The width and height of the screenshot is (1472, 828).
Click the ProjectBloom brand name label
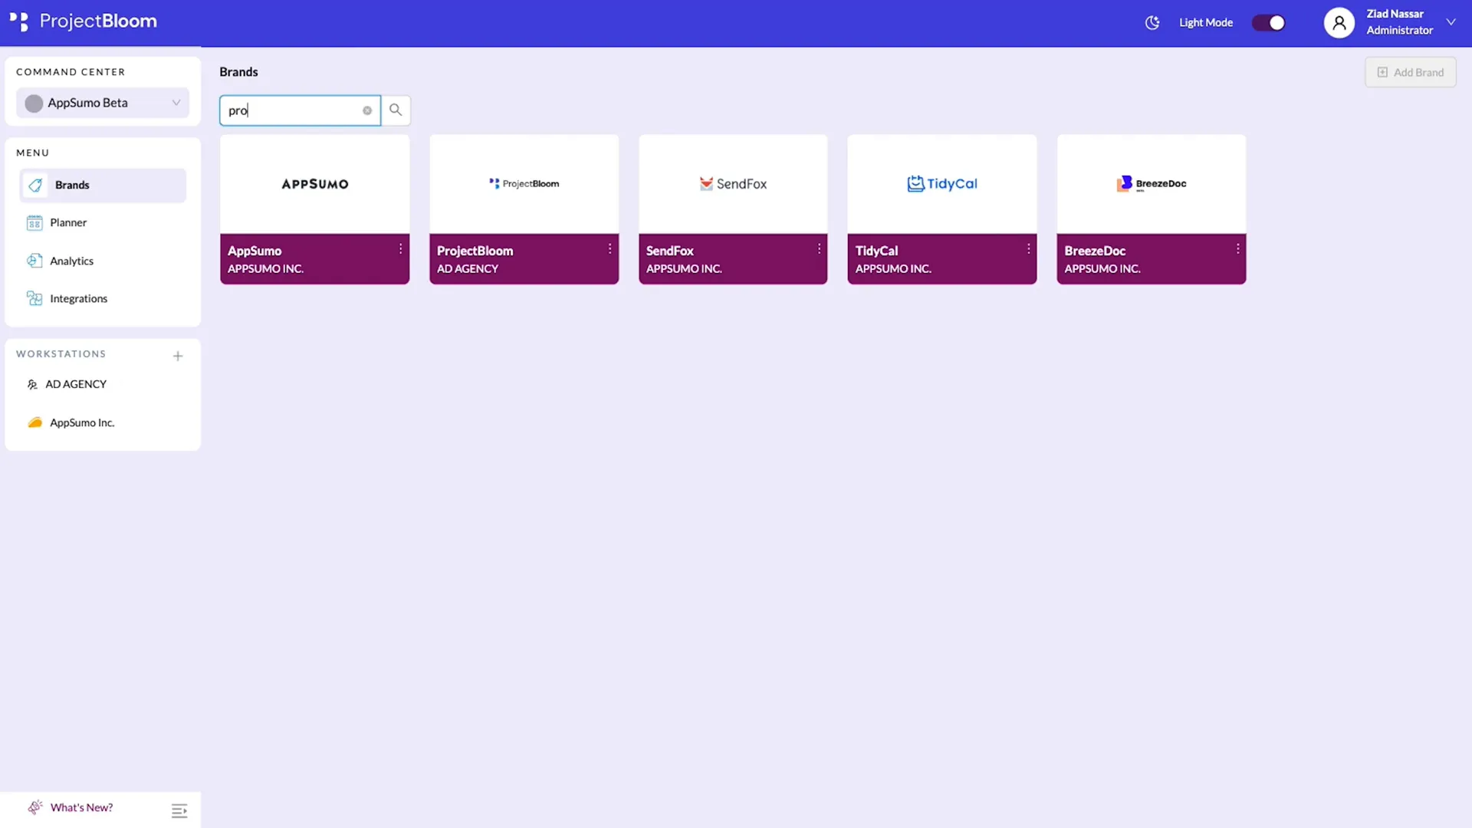click(475, 251)
